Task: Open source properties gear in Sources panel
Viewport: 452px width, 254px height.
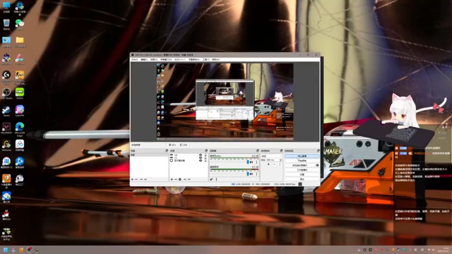Action: coord(180,179)
